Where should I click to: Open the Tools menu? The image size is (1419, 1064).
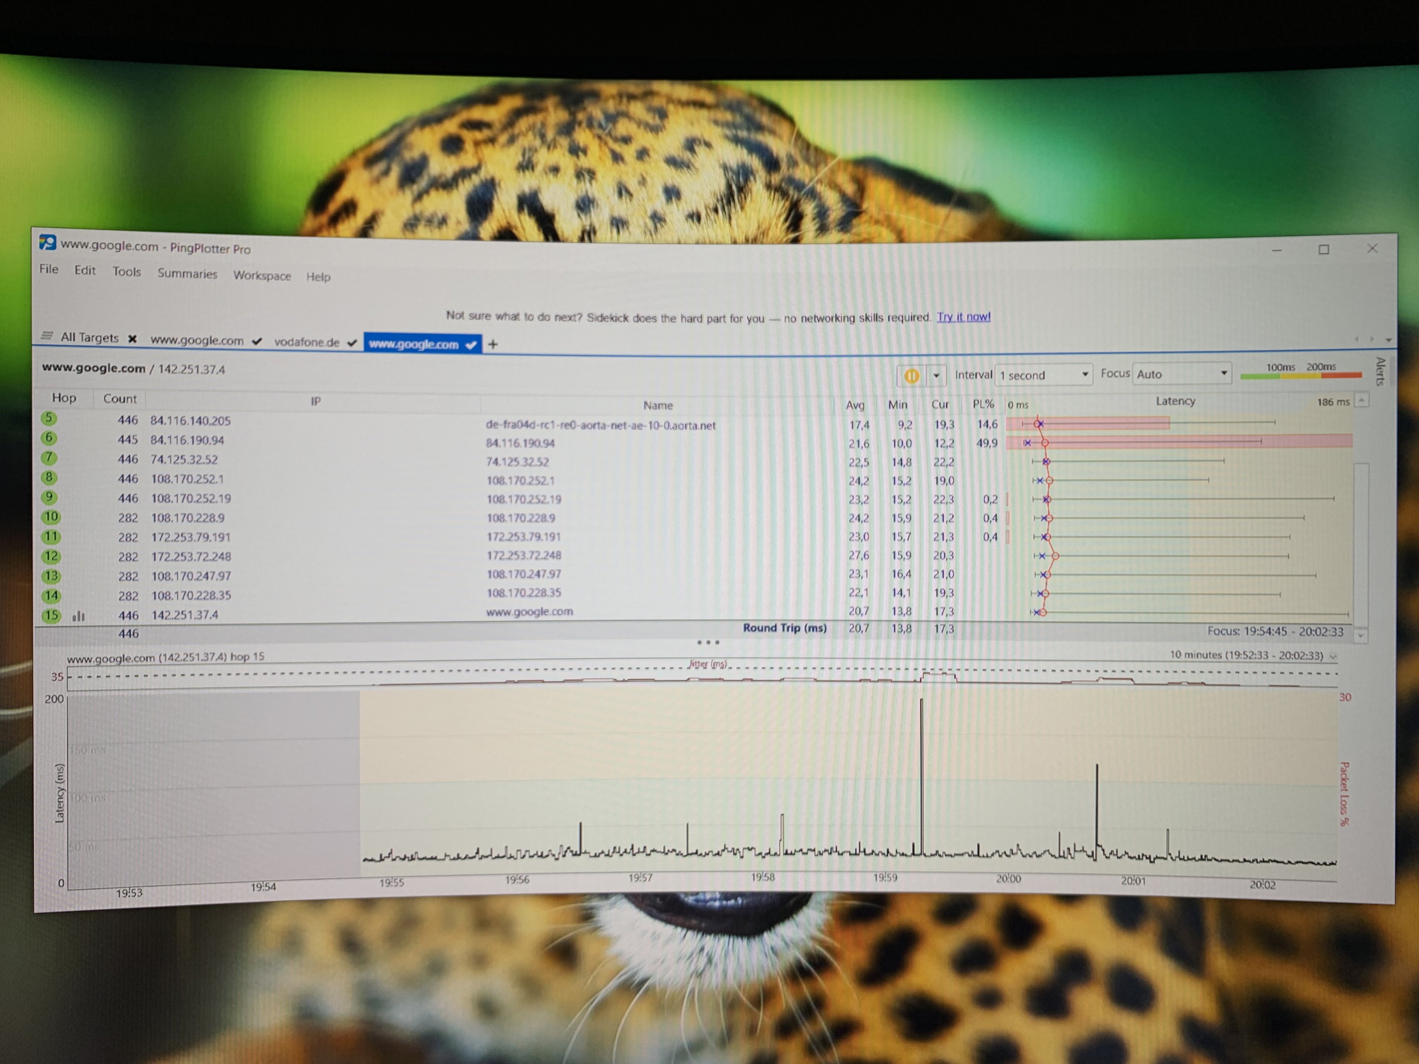point(126,272)
